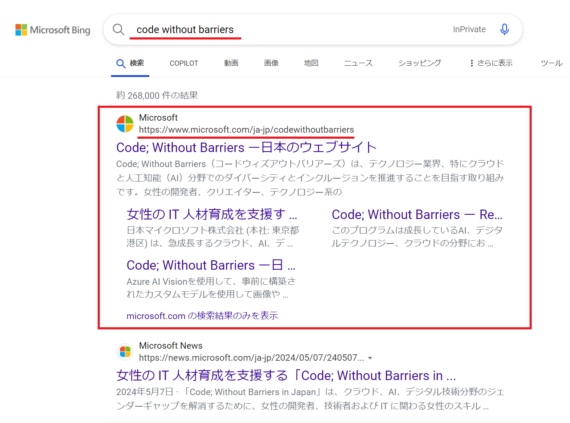The width and height of the screenshot is (570, 423).
Task: Open the ツール options
Action: click(551, 63)
